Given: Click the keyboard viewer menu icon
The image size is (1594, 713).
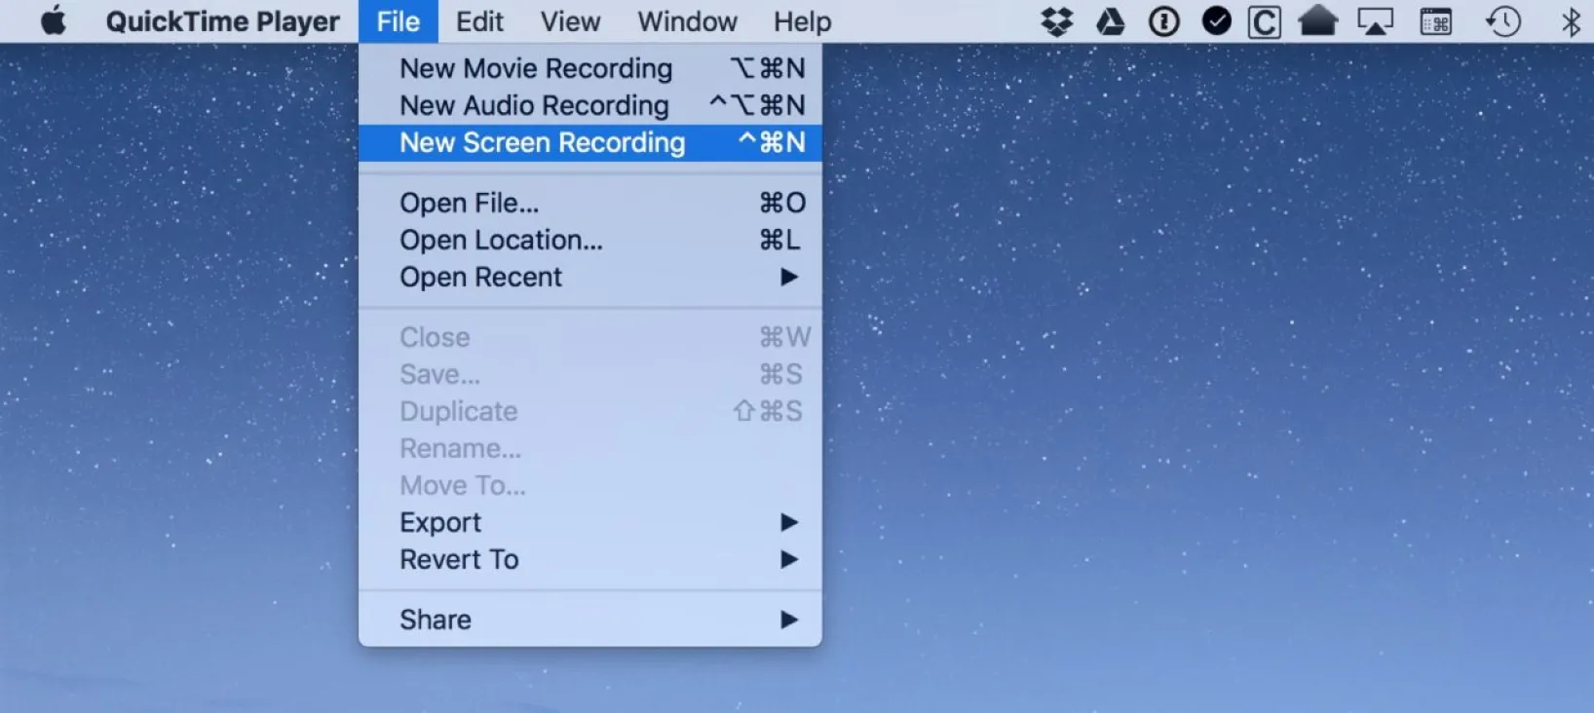Looking at the screenshot, I should (1435, 21).
